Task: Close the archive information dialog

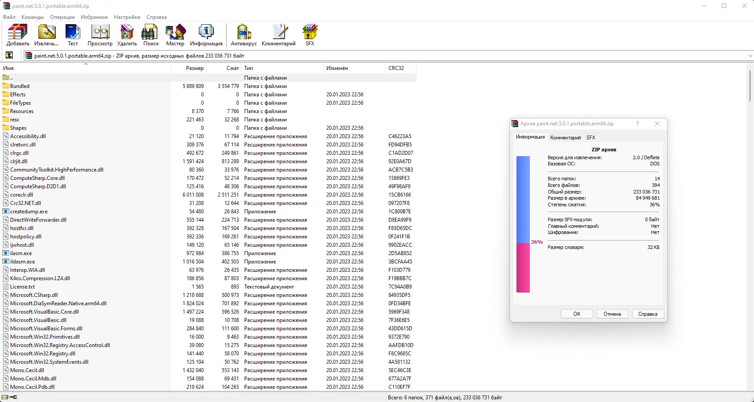Action: click(657, 124)
